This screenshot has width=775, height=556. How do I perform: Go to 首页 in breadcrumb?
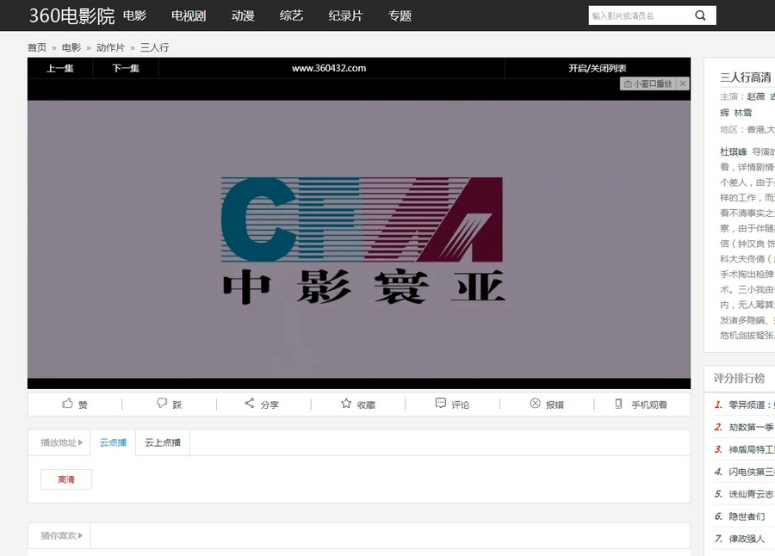[x=37, y=47]
